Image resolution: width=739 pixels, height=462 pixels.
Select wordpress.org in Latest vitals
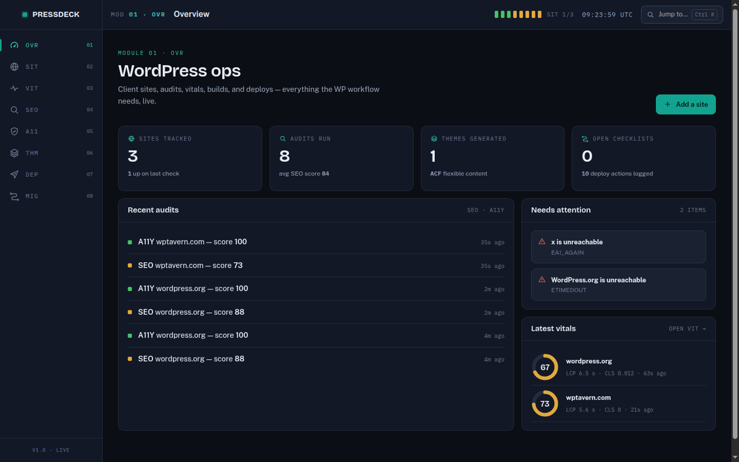click(x=618, y=367)
